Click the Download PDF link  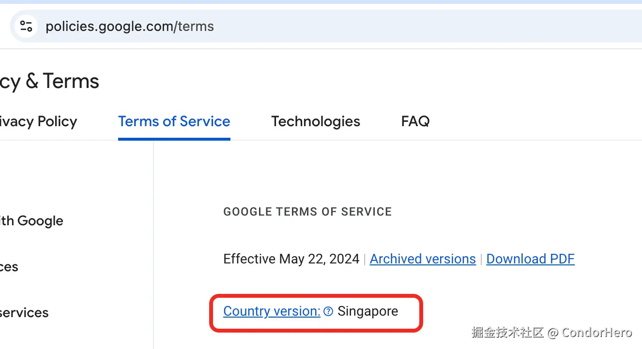(x=530, y=259)
